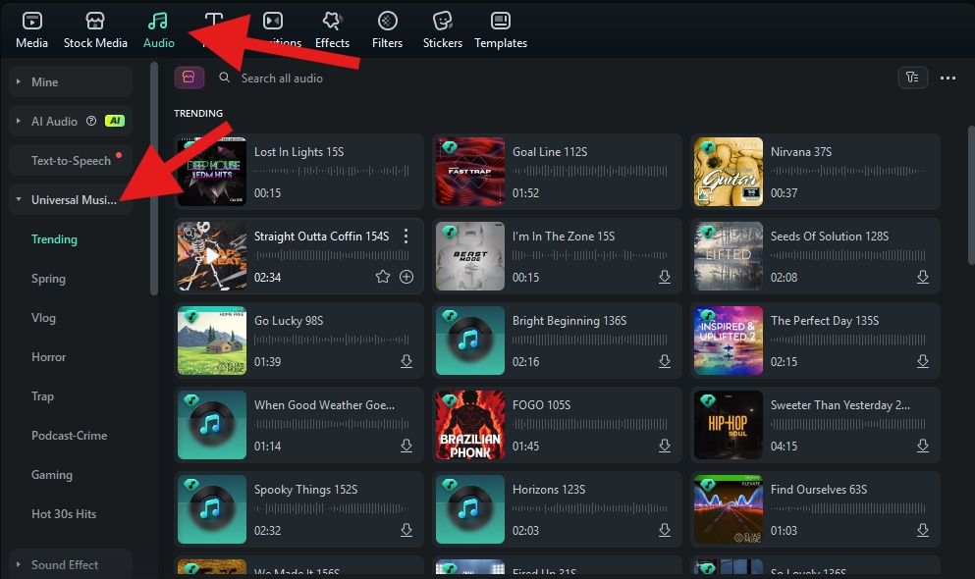This screenshot has width=975, height=579.
Task: Open the Media tab
Action: pyautogui.click(x=31, y=29)
